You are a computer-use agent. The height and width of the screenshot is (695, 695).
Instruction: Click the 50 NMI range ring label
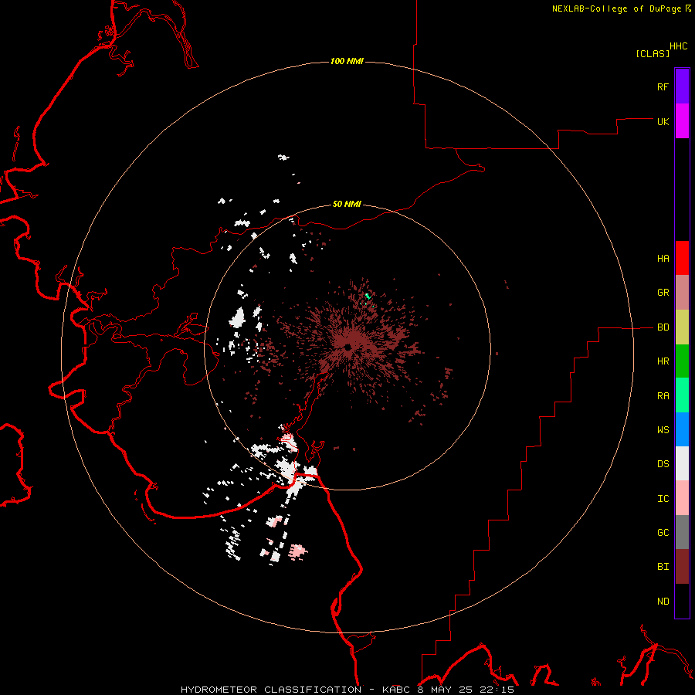coord(347,204)
